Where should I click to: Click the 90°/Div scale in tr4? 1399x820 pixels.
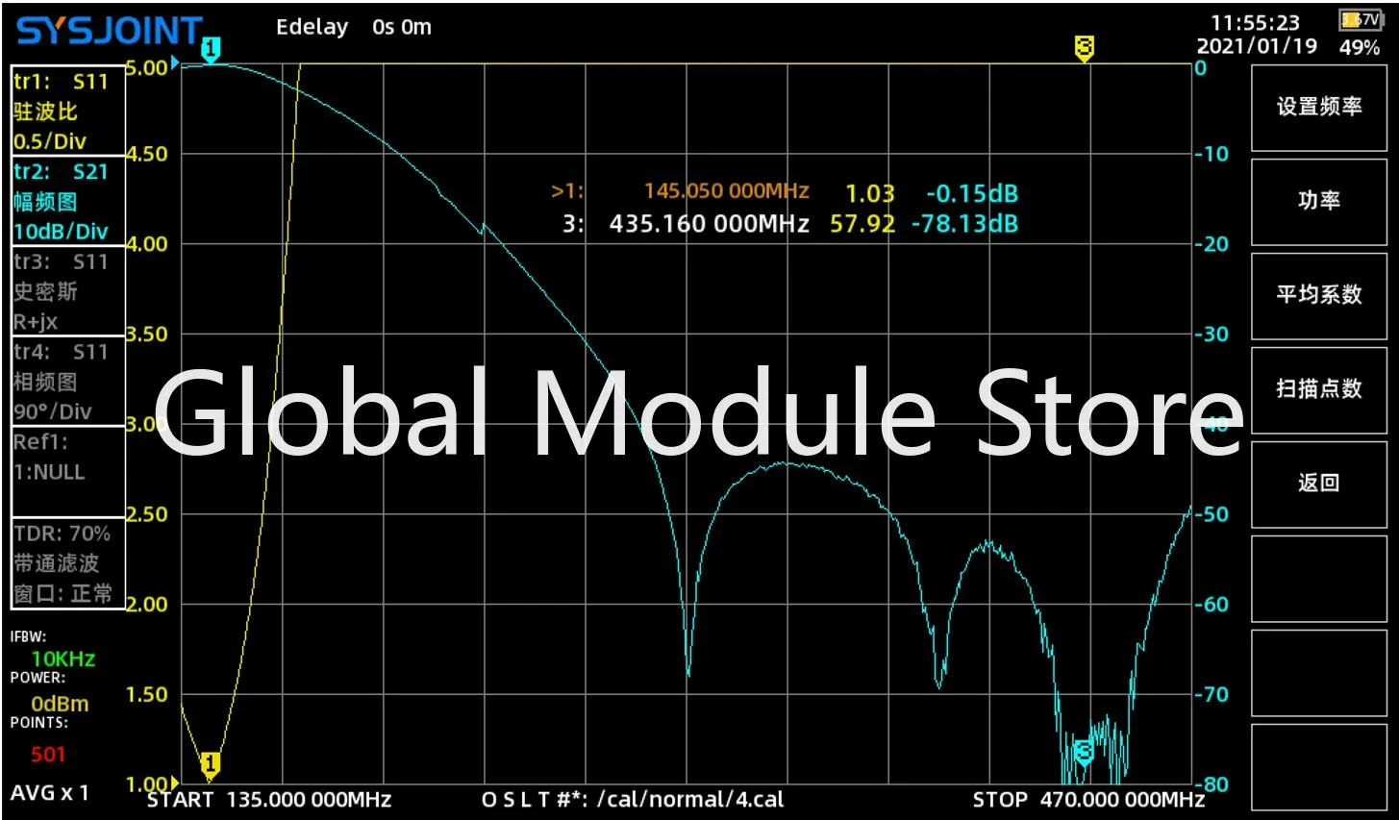point(53,412)
